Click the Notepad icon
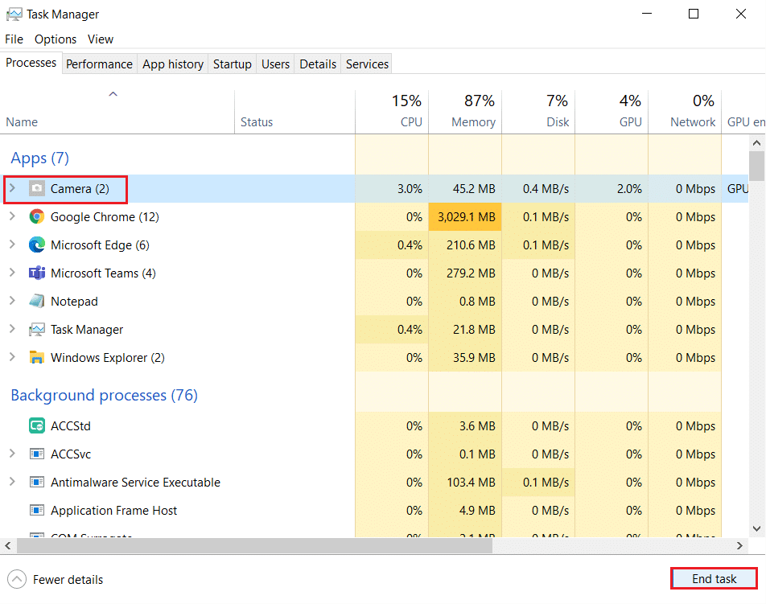This screenshot has height=604, width=766. [37, 301]
